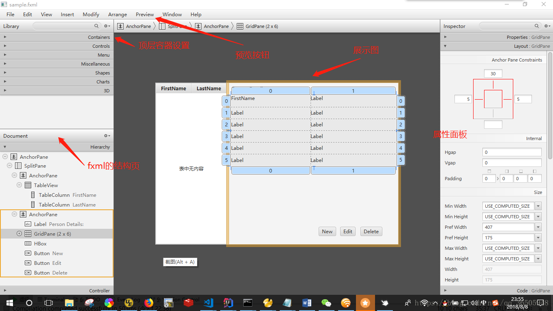The height and width of the screenshot is (311, 553).
Task: Open the Insert menu
Action: click(67, 14)
